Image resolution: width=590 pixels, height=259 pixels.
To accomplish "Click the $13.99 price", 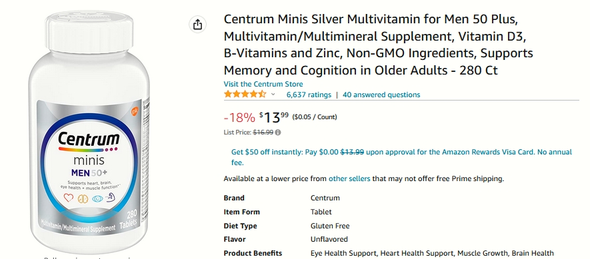I will 274,117.
